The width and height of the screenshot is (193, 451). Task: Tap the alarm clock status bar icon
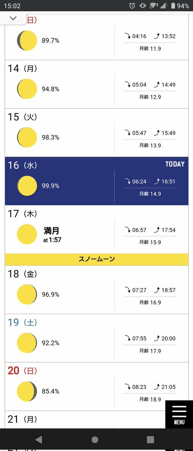[x=132, y=6]
